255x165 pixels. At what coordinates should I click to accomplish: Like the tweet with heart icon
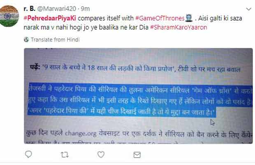coord(101,154)
